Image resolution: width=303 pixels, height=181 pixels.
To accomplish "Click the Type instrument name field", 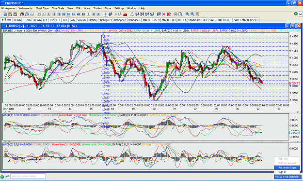I will pyautogui.click(x=28, y=176).
